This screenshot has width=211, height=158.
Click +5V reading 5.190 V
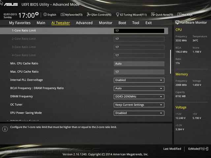tap(197, 118)
